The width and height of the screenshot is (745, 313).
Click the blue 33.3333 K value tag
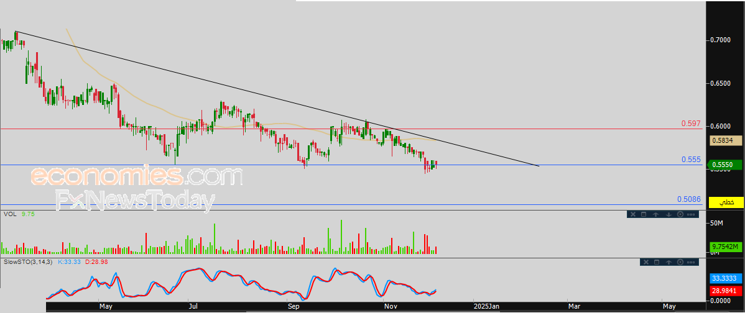pyautogui.click(x=726, y=278)
